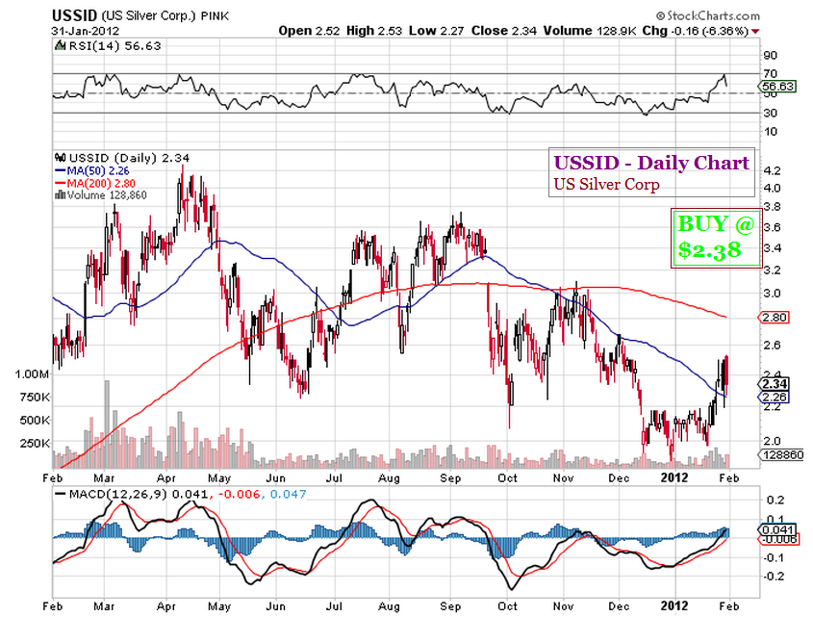Image resolution: width=813 pixels, height=617 pixels.
Task: Click the MACD axis label 0.2
Action: (x=775, y=501)
